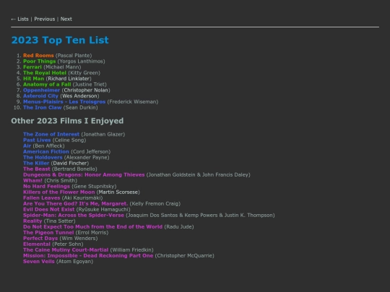The width and height of the screenshot is (390, 292).
Task: Open The Iron Claw link
Action: (43, 107)
